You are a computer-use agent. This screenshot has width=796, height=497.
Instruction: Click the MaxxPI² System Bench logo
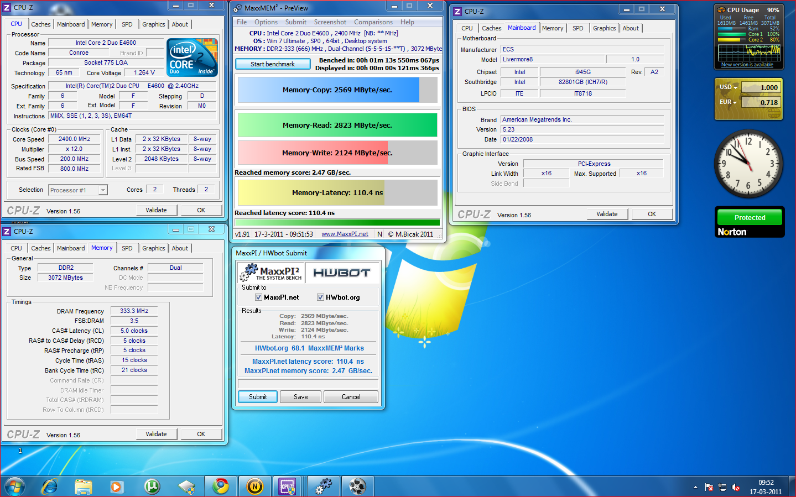(x=271, y=273)
